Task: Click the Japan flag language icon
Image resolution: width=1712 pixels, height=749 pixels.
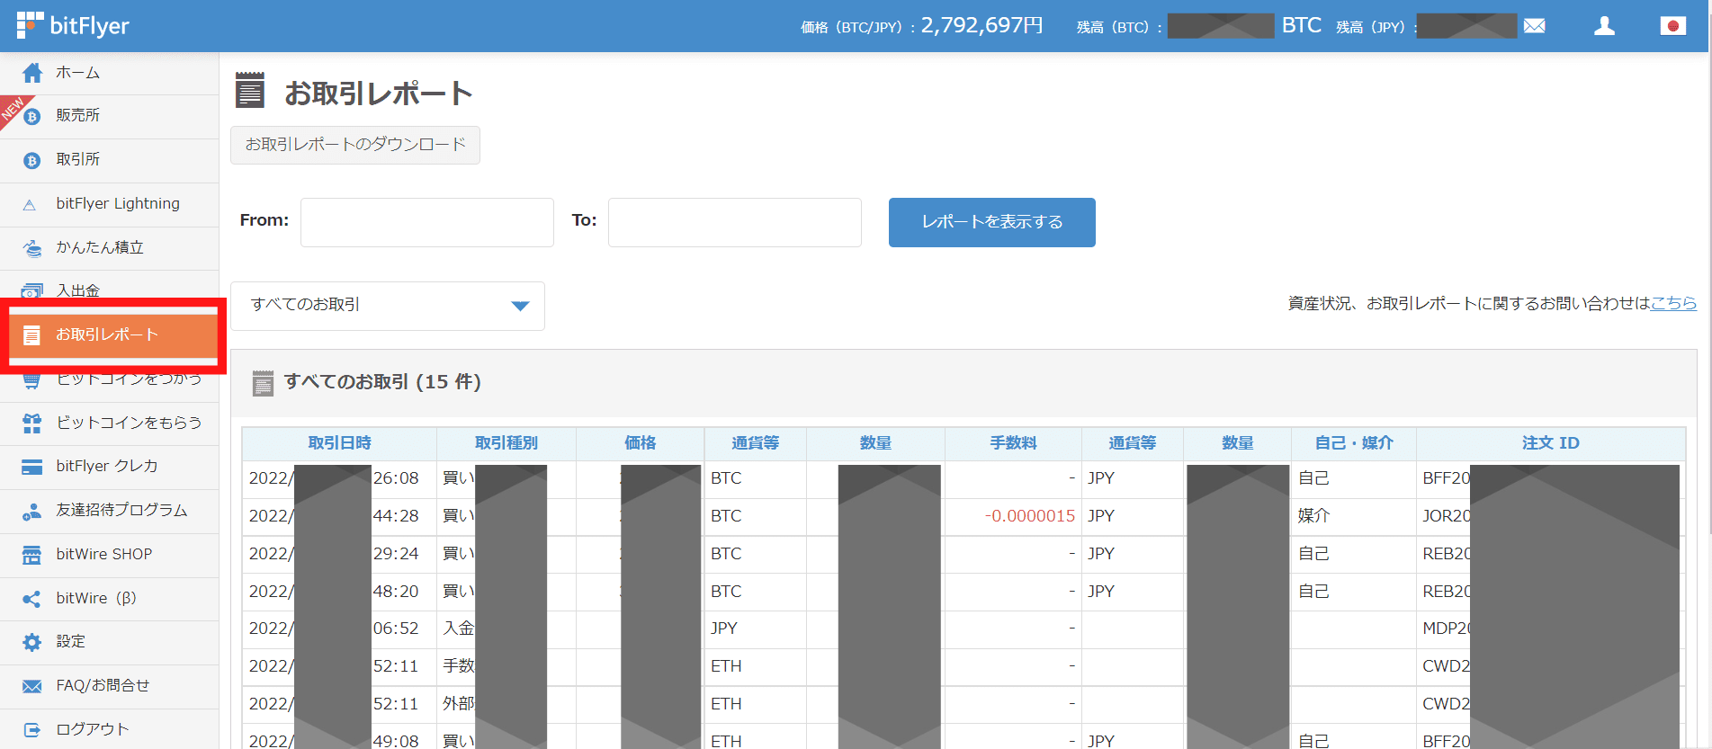Action: (x=1673, y=26)
